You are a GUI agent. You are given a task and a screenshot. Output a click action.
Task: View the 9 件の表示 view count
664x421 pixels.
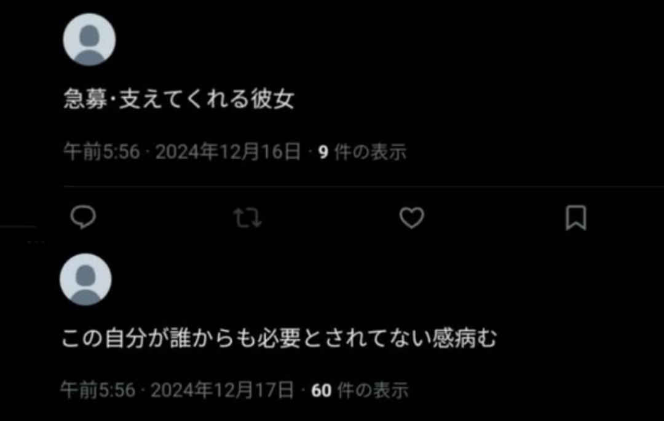tap(362, 151)
